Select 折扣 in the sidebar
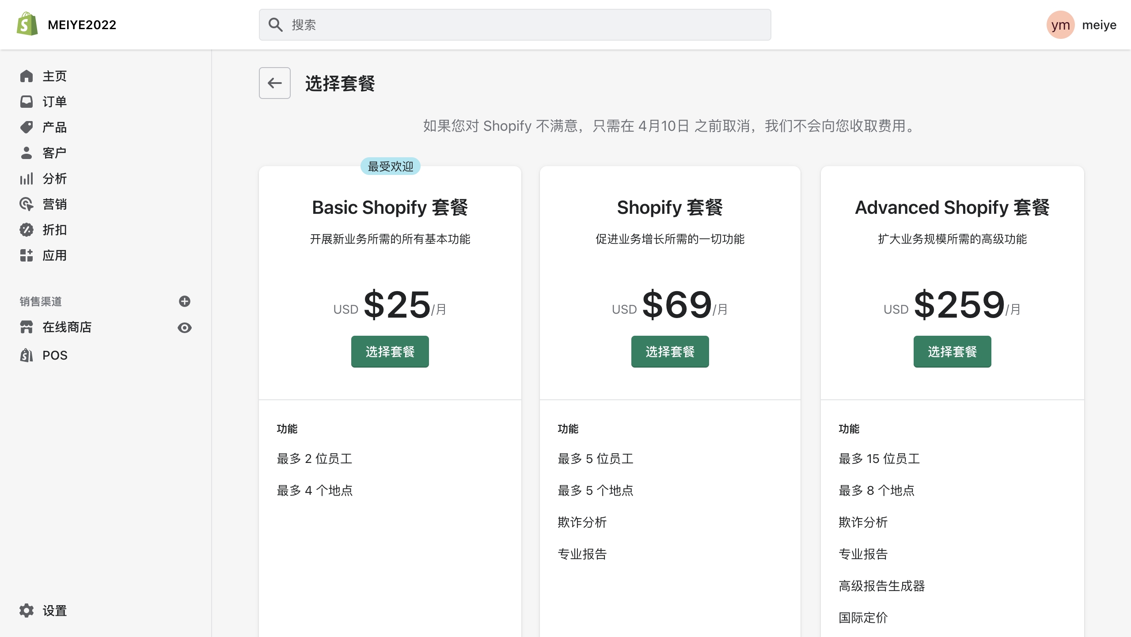 coord(54,230)
